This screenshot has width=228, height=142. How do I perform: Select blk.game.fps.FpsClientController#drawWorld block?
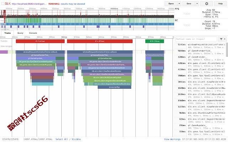pyautogui.click(x=107, y=68)
